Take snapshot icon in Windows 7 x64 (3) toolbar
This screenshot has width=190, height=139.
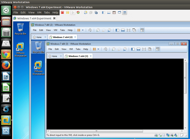coord(113,49)
